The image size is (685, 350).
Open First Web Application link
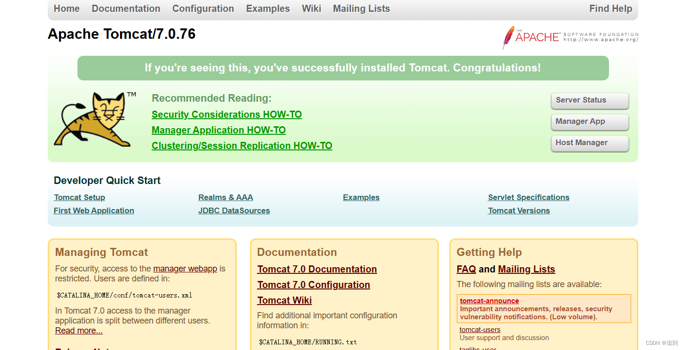tap(94, 210)
